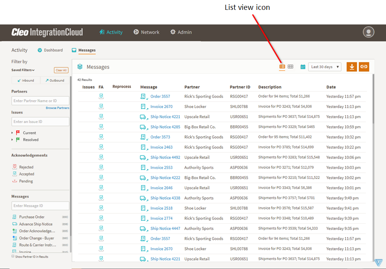
Task: Open the Last 30 days dropdown
Action: (325, 67)
